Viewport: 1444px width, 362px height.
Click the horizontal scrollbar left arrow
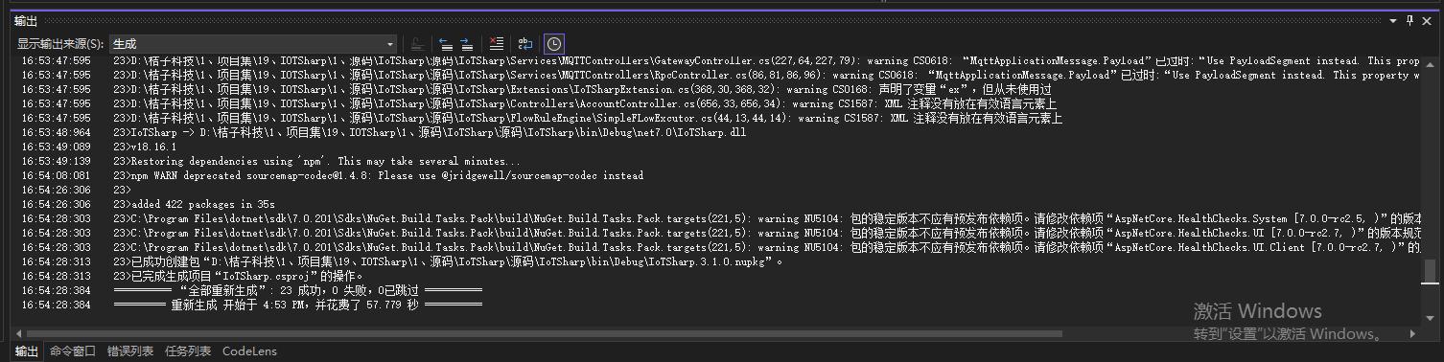click(18, 334)
